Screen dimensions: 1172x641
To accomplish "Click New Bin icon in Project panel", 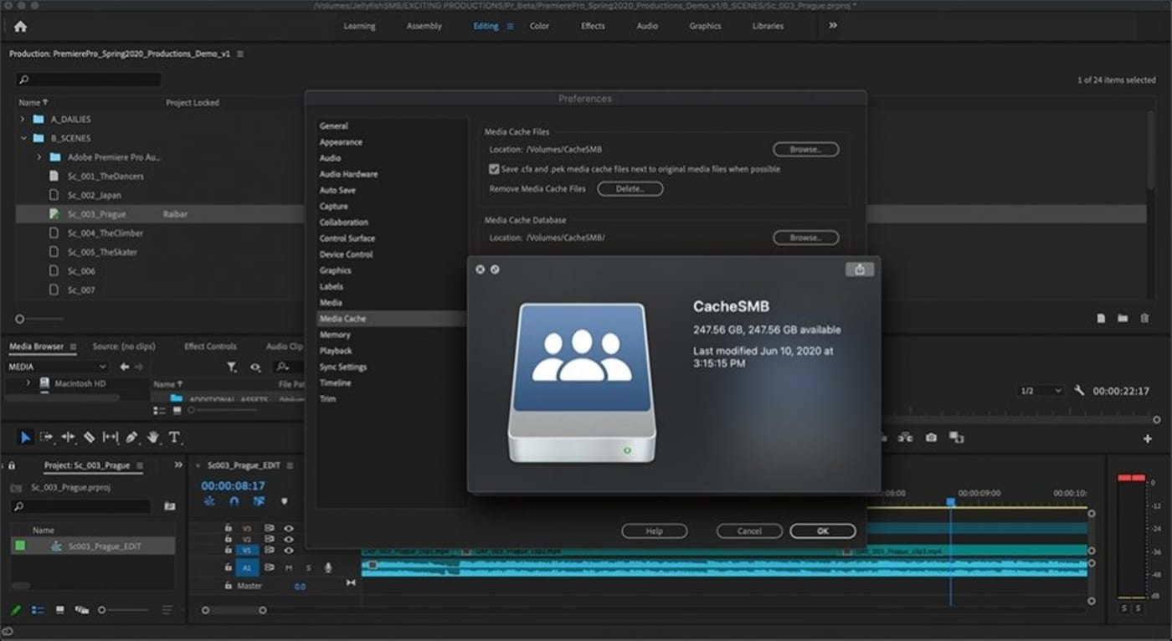I will coord(170,506).
